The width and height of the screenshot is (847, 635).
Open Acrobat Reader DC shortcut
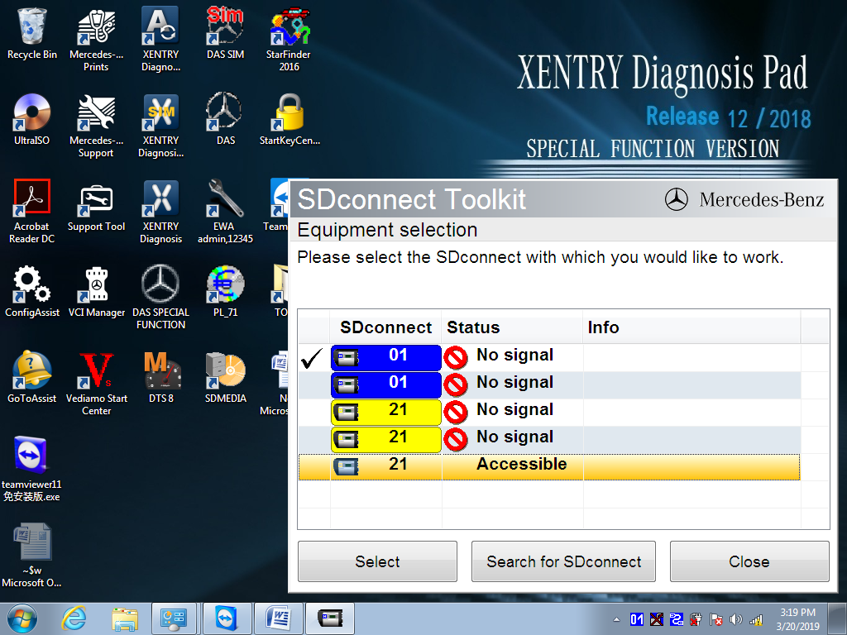tap(32, 211)
